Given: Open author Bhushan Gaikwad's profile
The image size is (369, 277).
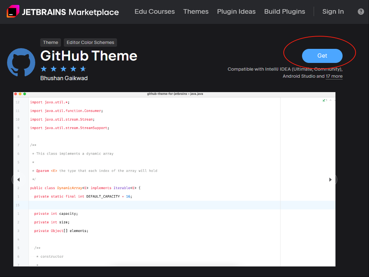Looking at the screenshot, I should coord(64,78).
